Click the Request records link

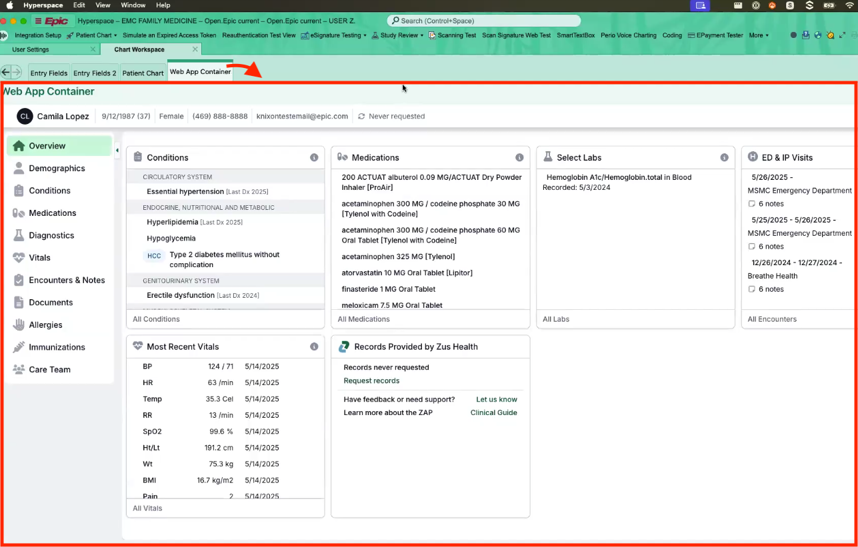pyautogui.click(x=371, y=381)
